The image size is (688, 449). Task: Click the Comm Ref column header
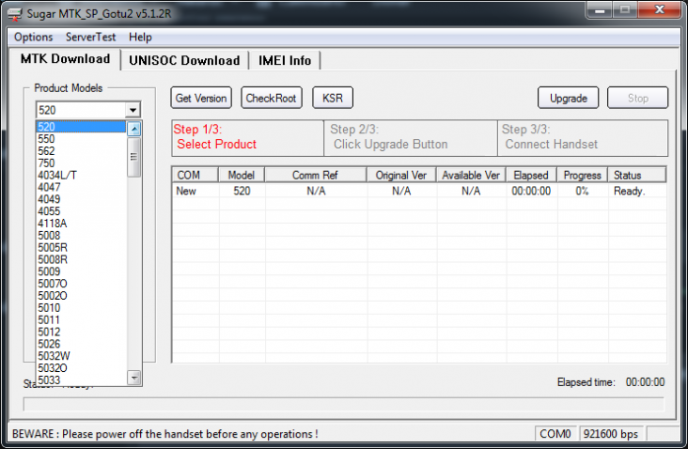click(x=315, y=176)
